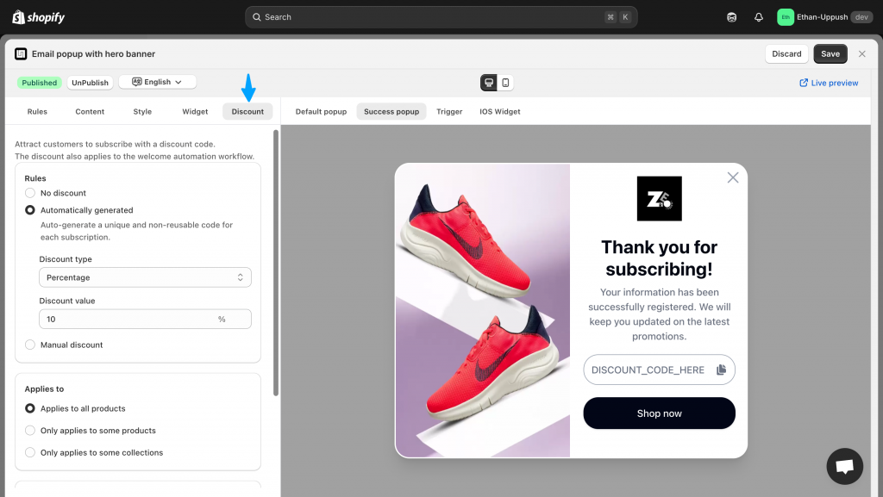
Task: Select the No discount option
Action: tap(30, 193)
